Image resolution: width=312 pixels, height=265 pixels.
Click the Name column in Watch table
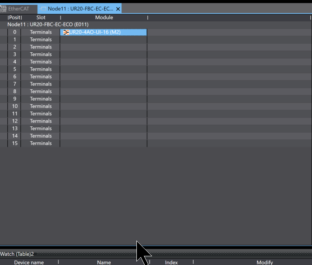[x=104, y=262]
